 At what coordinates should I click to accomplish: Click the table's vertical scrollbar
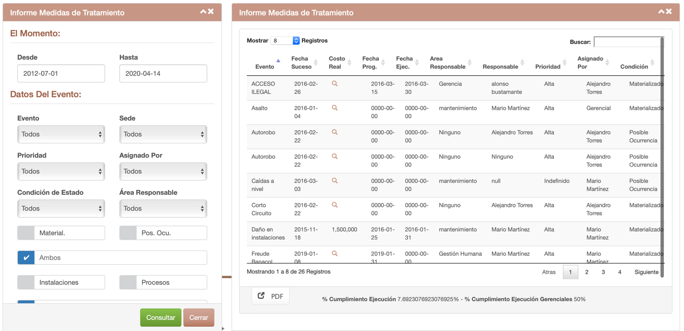(662, 158)
